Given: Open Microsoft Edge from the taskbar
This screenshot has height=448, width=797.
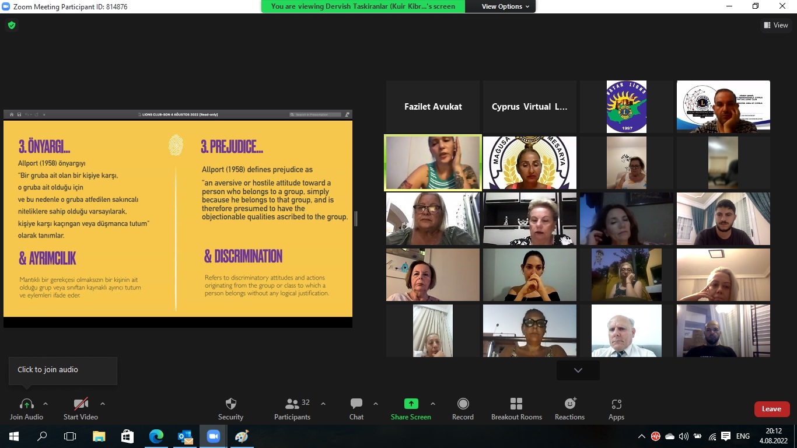Looking at the screenshot, I should [x=156, y=436].
